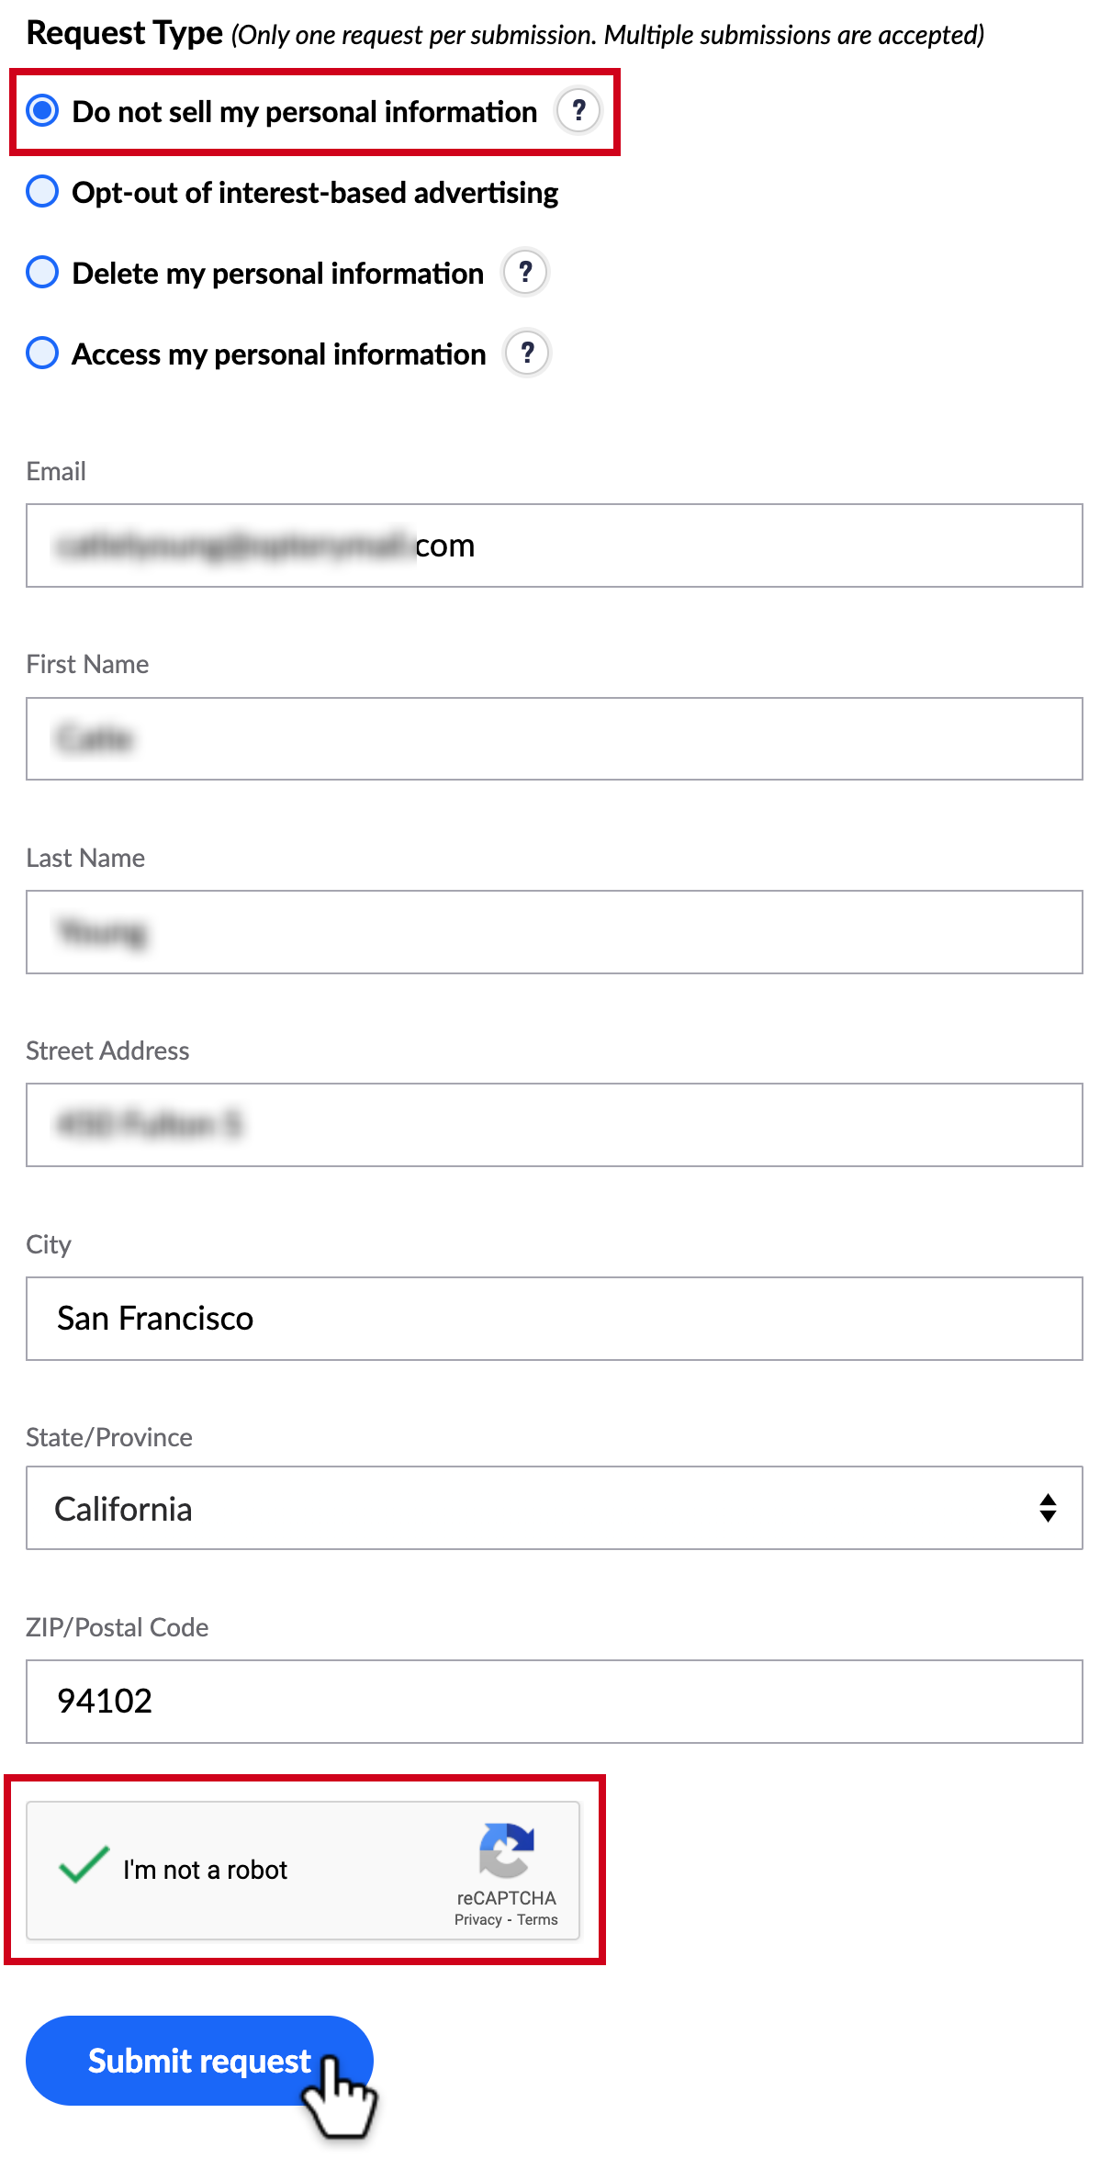Image resolution: width=1100 pixels, height=2158 pixels.
Task: Click ZIP/Postal Code field with 94102
Action: [x=555, y=1702]
